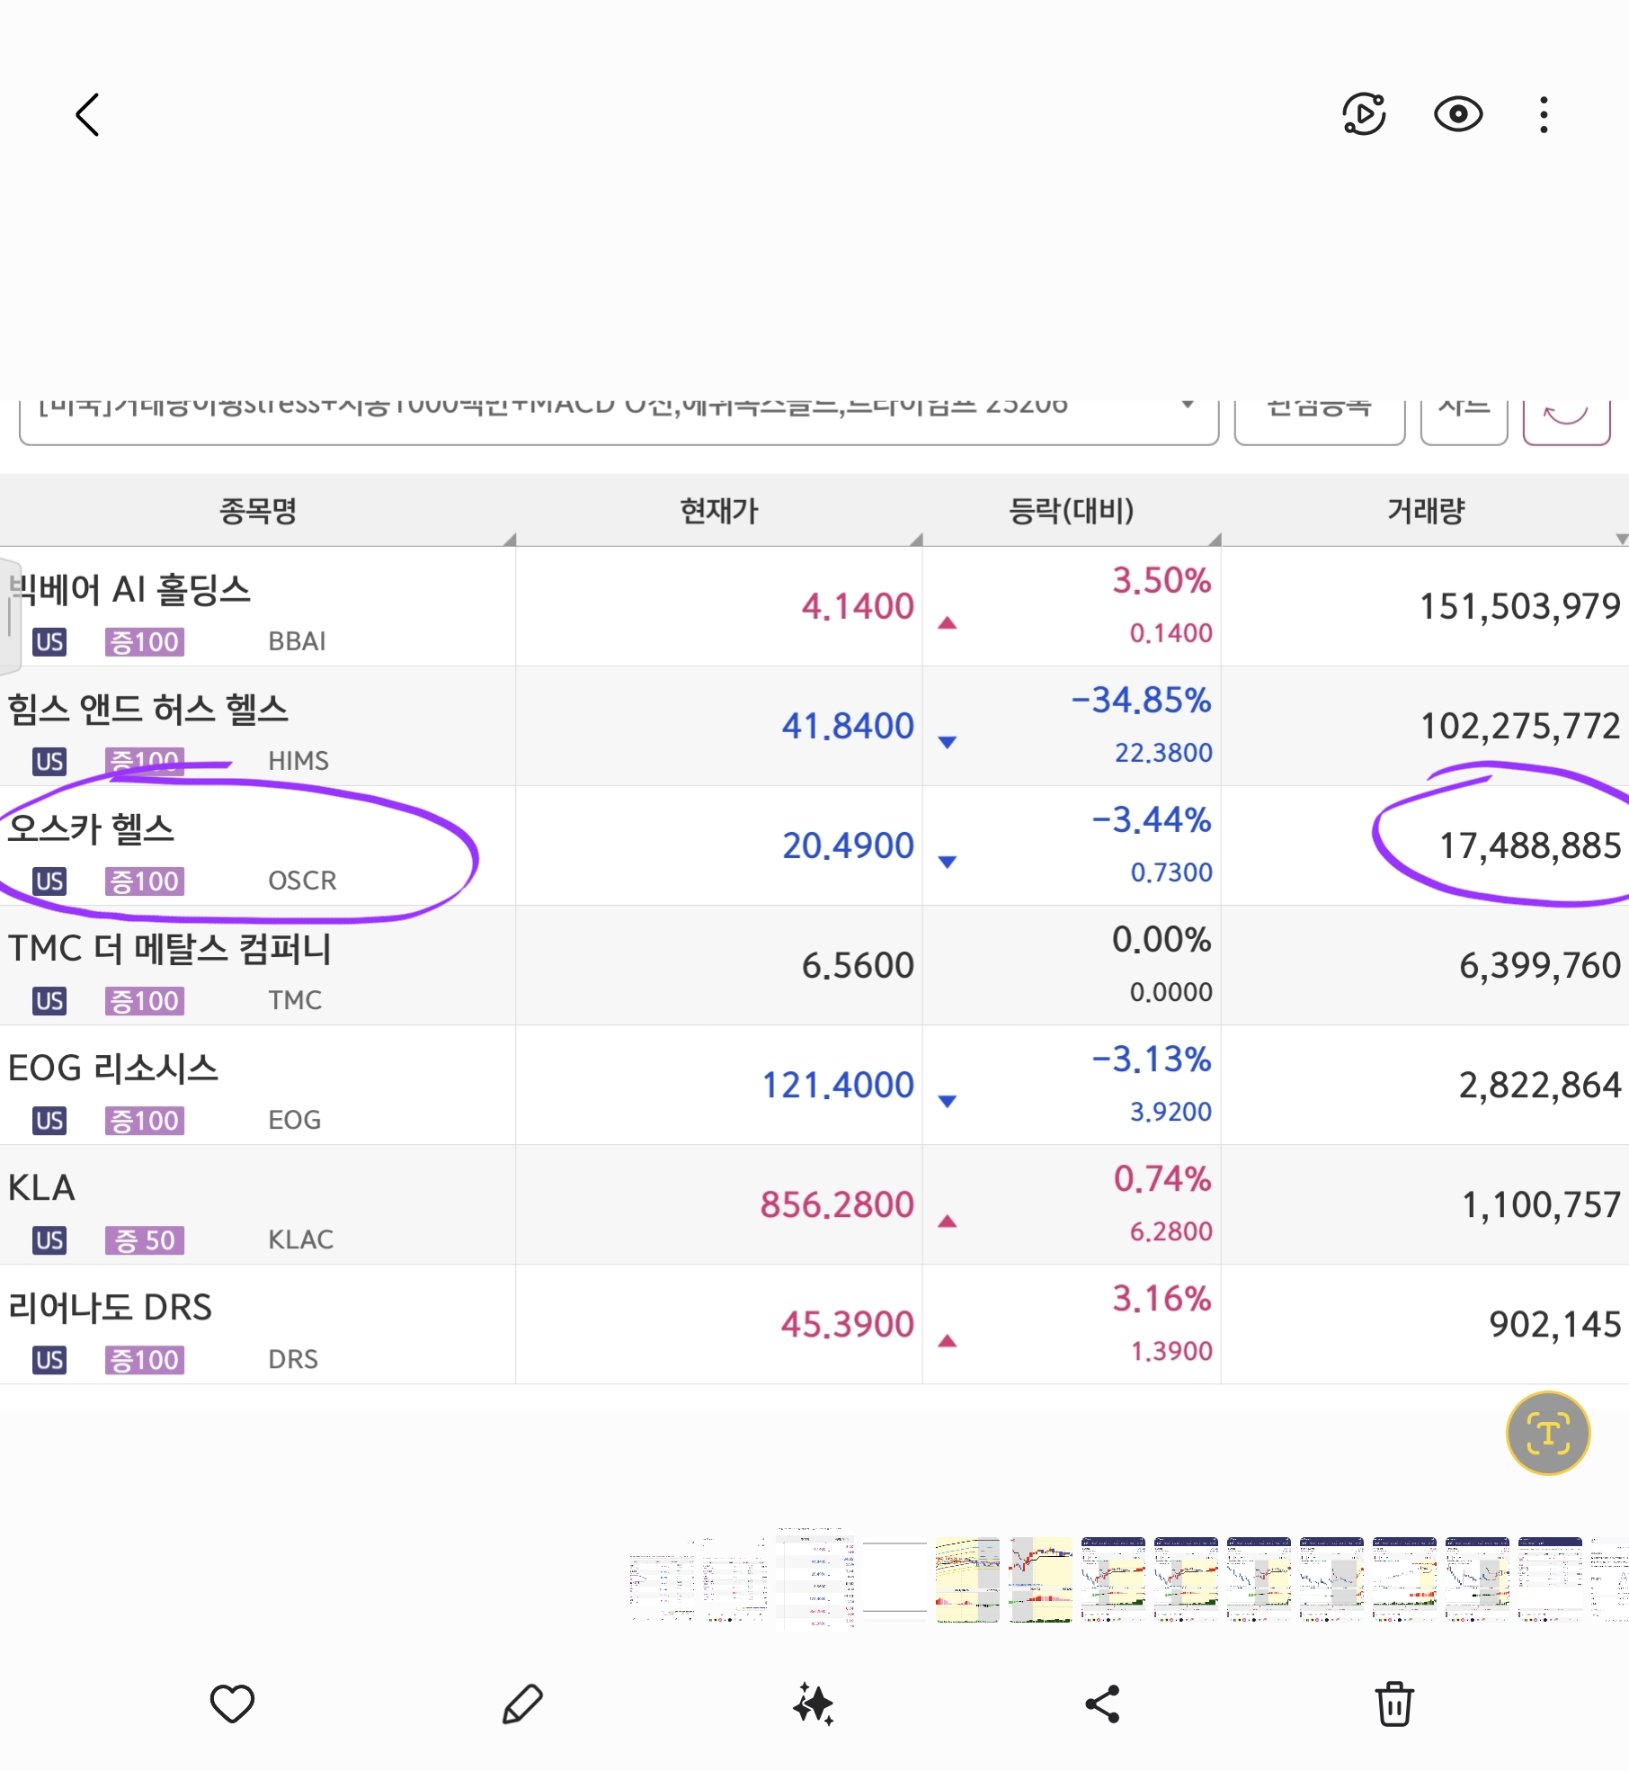Image resolution: width=1629 pixels, height=1771 pixels.
Task: Select the KLA stock name
Action: pos(41,1188)
